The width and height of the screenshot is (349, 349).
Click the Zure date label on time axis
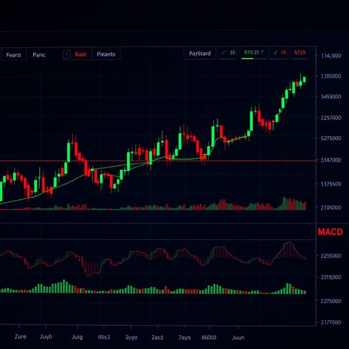coord(20,337)
